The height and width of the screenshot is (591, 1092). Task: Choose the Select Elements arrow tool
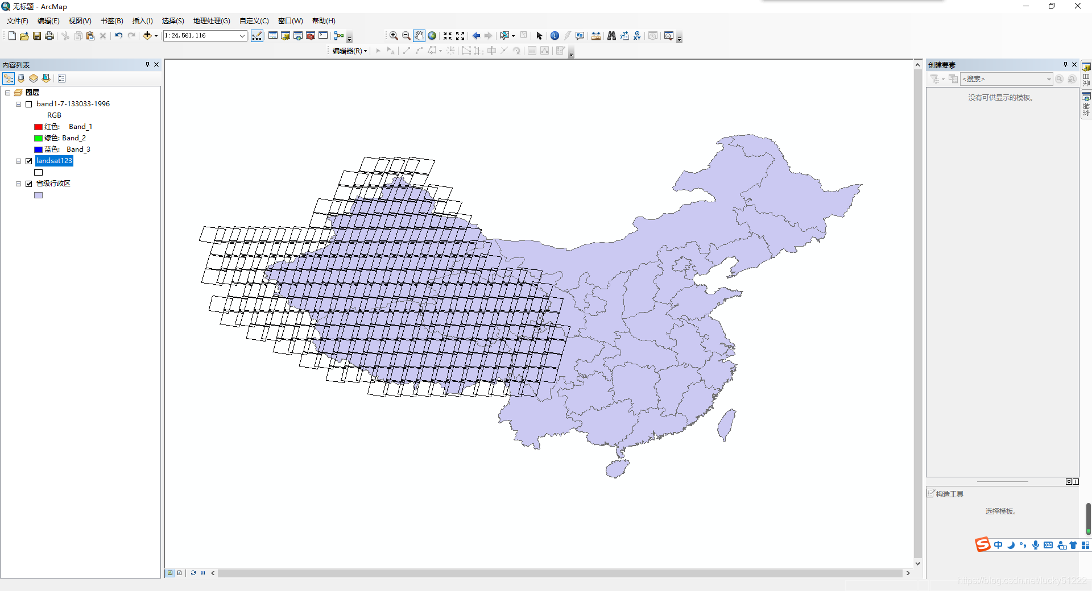(539, 36)
